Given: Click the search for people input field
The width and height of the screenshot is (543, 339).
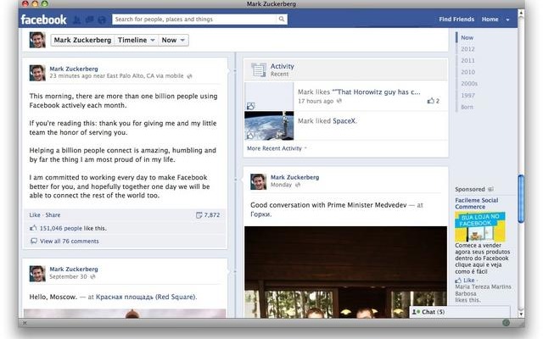Looking at the screenshot, I should pyautogui.click(x=195, y=19).
